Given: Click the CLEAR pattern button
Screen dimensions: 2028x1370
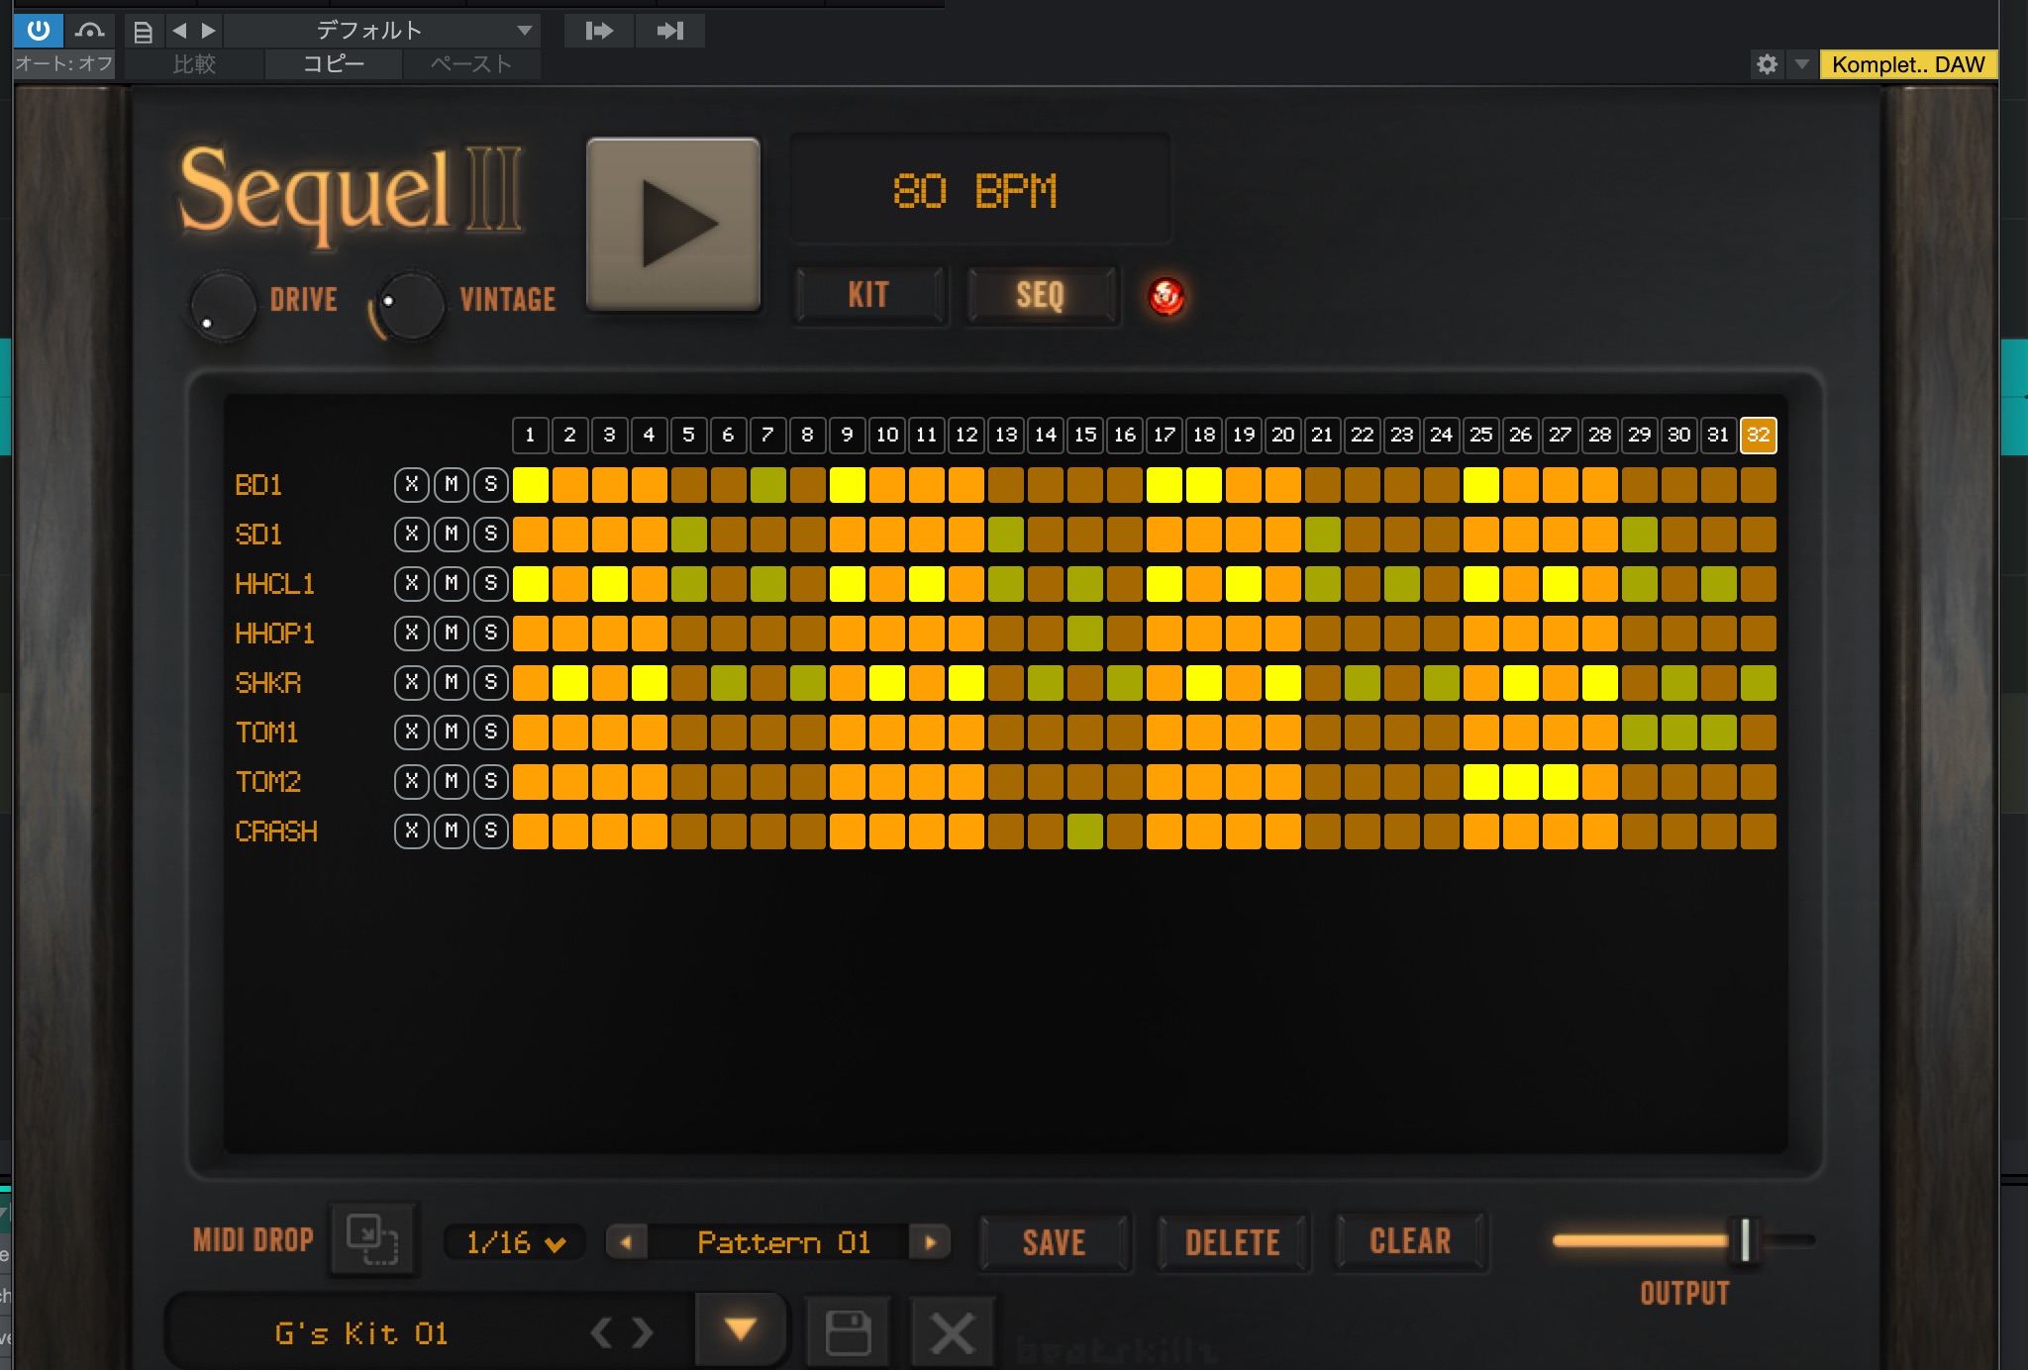Looking at the screenshot, I should 1410,1241.
